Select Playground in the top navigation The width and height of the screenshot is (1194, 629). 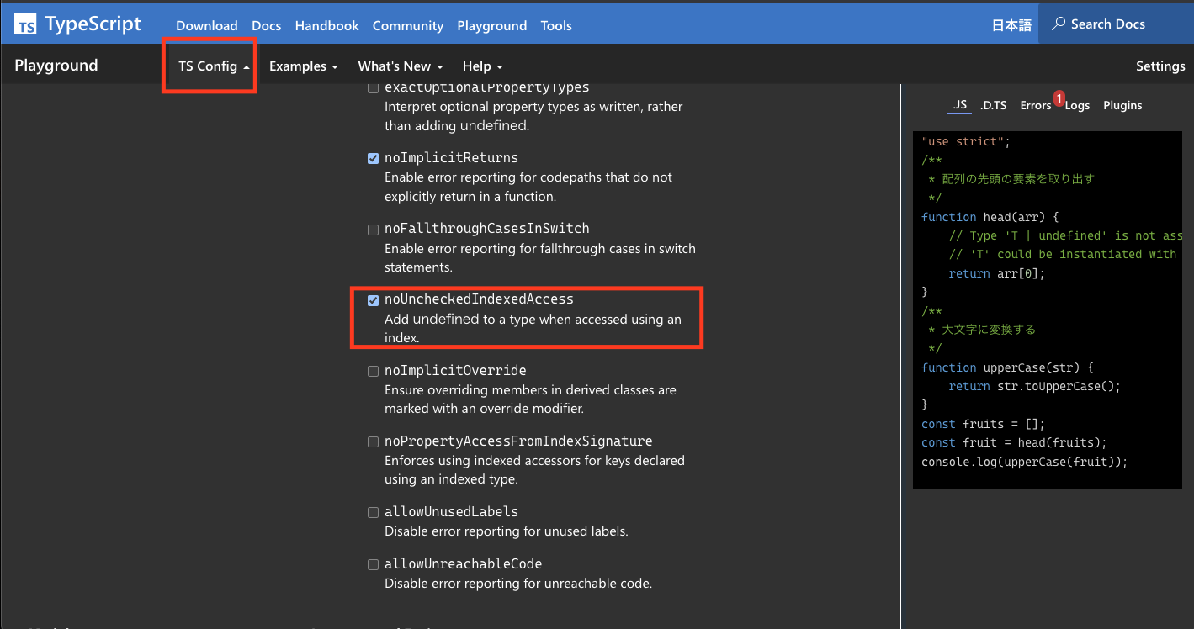[x=492, y=25]
